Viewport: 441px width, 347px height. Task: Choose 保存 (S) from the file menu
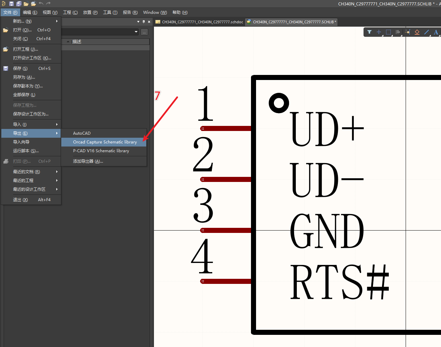click(31, 69)
